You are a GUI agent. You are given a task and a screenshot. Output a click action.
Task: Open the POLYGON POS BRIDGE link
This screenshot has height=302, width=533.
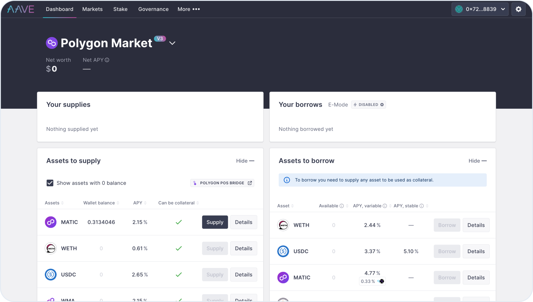click(x=222, y=183)
